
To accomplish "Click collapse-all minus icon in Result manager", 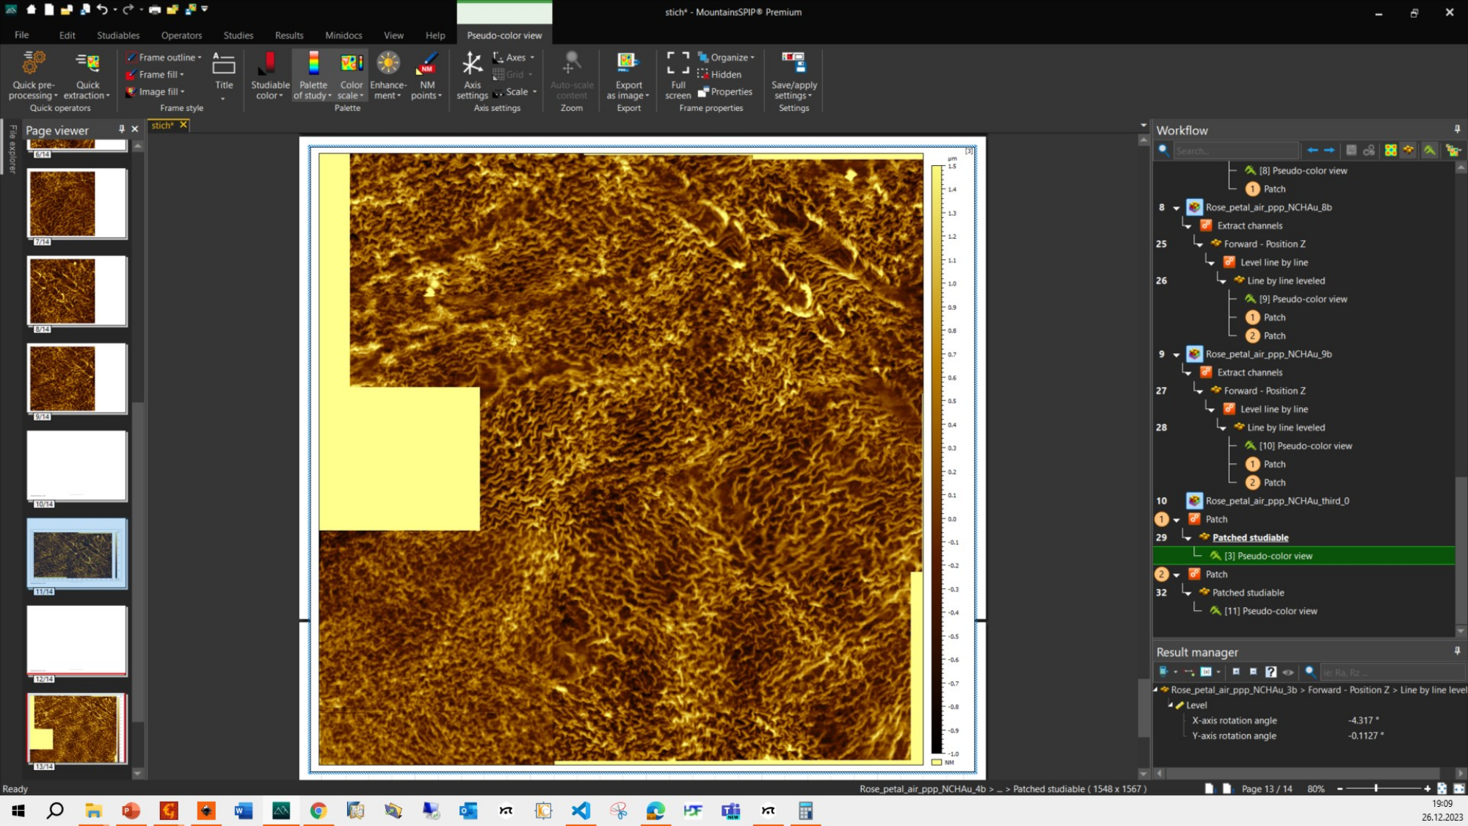I will (x=1253, y=672).
